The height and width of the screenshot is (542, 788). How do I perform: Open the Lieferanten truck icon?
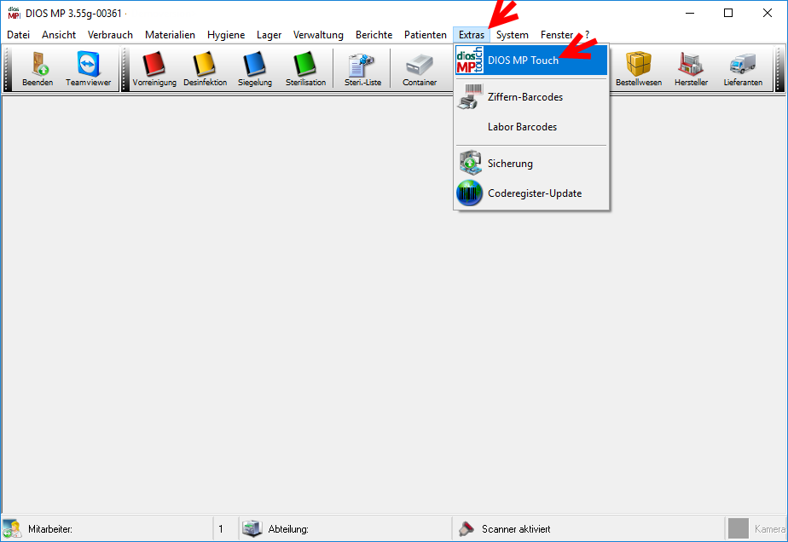pyautogui.click(x=742, y=66)
